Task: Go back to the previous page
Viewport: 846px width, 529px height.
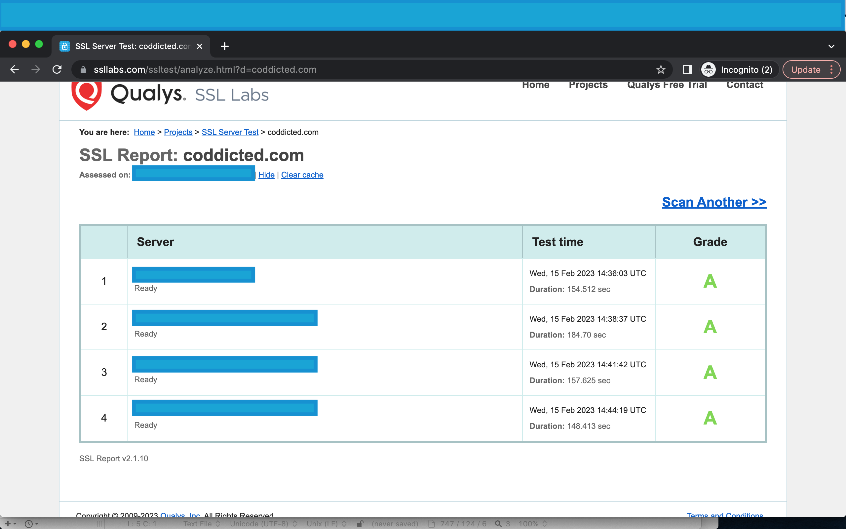Action: (x=14, y=69)
